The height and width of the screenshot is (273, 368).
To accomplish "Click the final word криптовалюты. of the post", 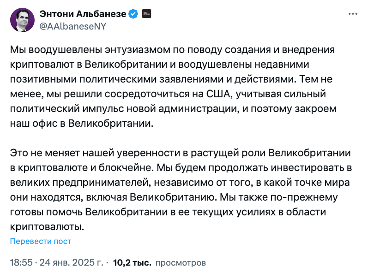I will coord(47,227).
